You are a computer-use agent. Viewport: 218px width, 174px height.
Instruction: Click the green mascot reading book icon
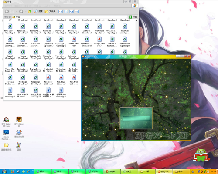point(201,155)
